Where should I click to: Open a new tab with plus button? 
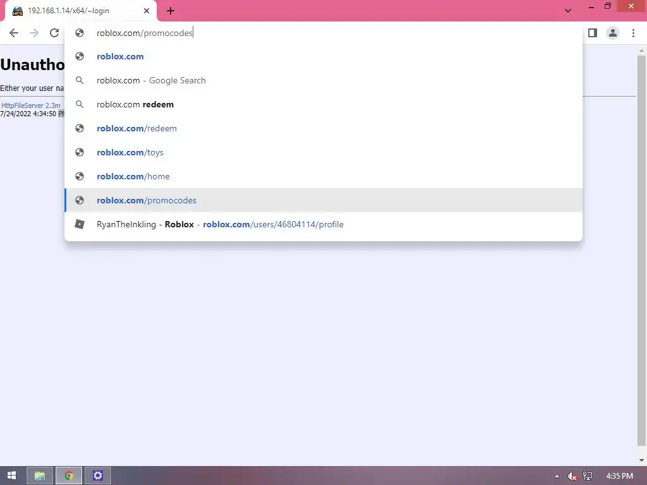[171, 11]
